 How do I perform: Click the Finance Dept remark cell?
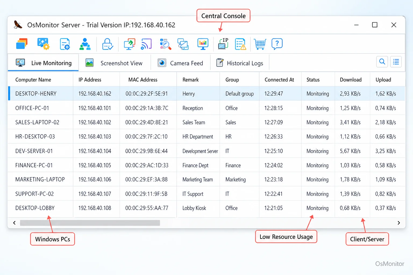click(195, 165)
